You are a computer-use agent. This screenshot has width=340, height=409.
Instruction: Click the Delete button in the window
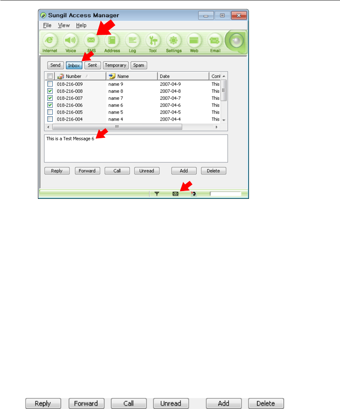[x=213, y=171]
